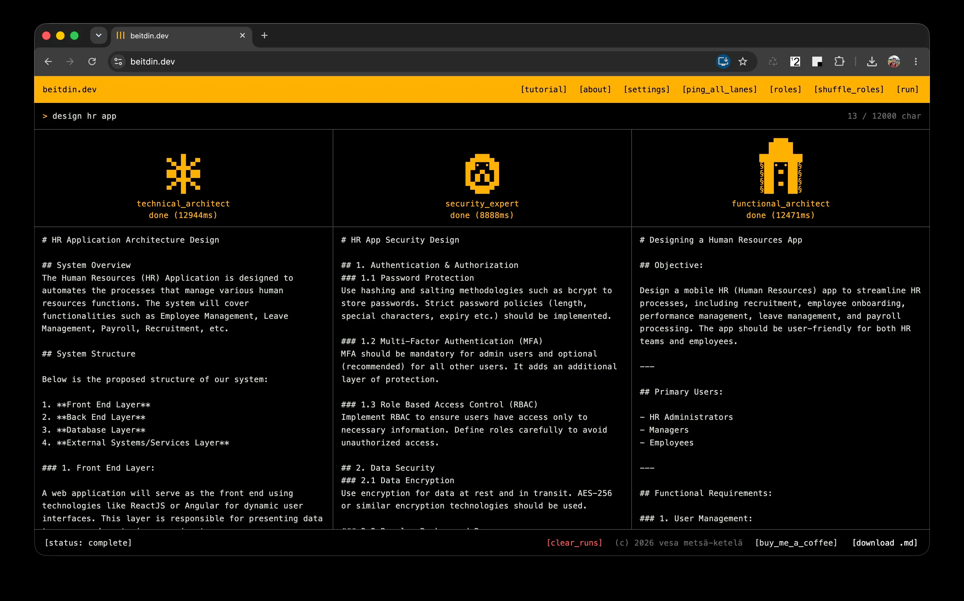The width and height of the screenshot is (964, 601).
Task: Click the beitdin.dev logo text in header
Action: coord(69,90)
